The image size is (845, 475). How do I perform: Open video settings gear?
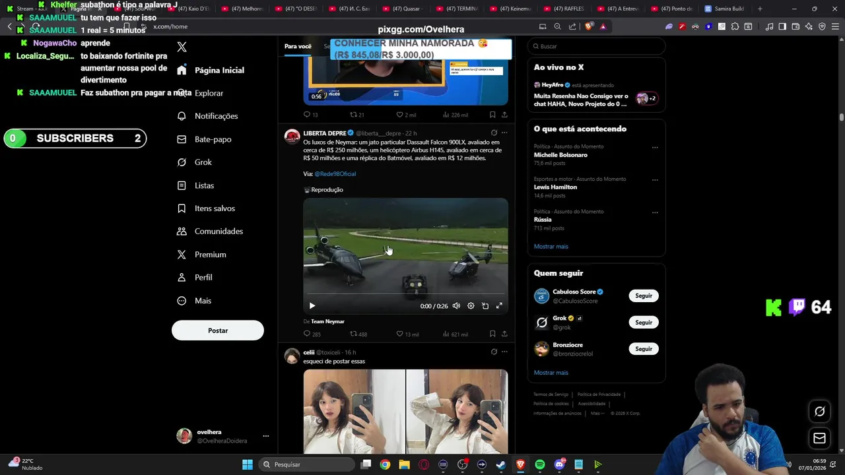point(471,306)
